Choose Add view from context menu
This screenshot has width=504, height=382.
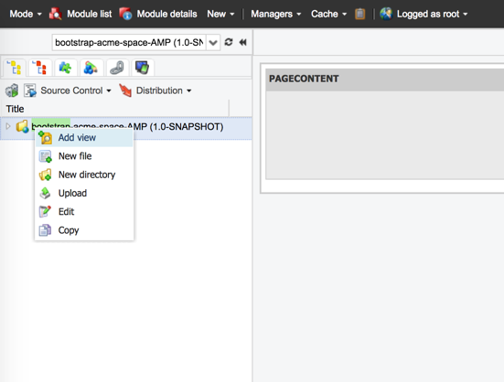[x=84, y=138]
